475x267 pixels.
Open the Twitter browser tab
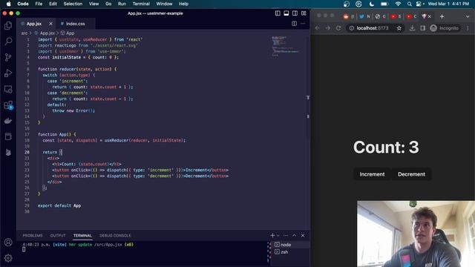(364, 16)
